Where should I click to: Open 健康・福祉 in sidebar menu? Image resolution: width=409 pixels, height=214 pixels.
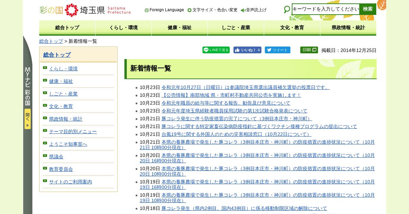click(x=61, y=81)
